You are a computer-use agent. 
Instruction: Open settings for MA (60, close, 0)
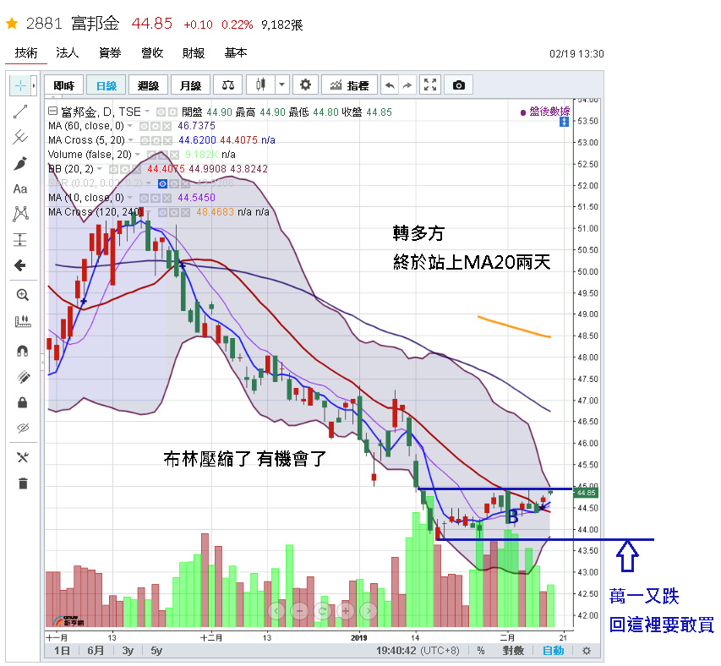[x=156, y=126]
